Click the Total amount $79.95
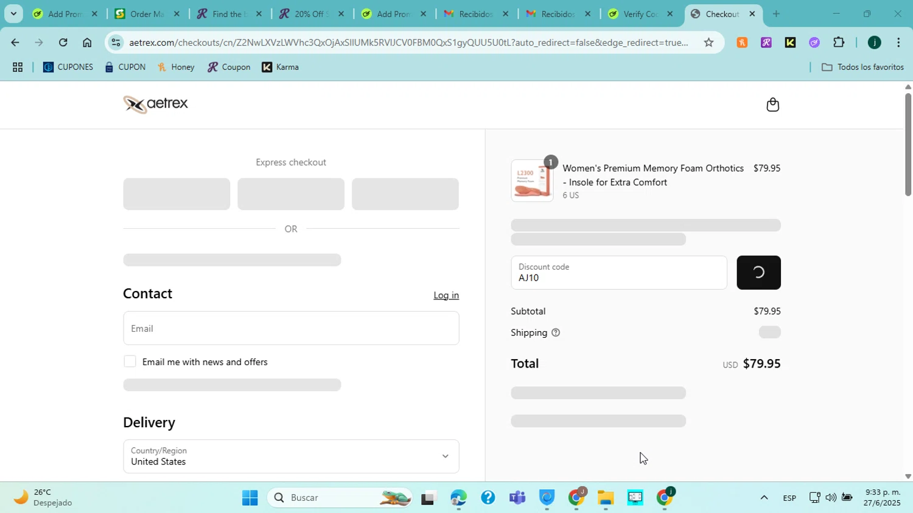Viewport: 913px width, 513px height. point(761,364)
